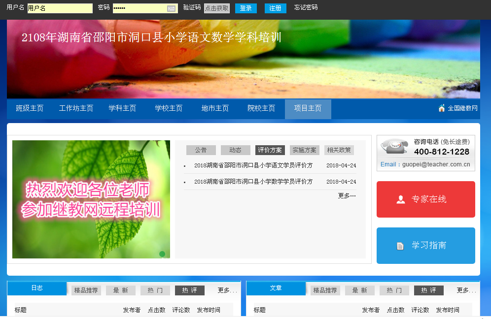Click the telephone icon in the hotline box
491x319 pixels.
click(394, 147)
